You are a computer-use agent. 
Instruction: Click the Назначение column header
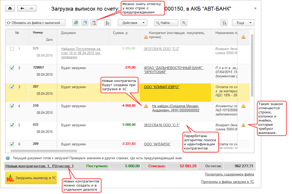pos(224,37)
